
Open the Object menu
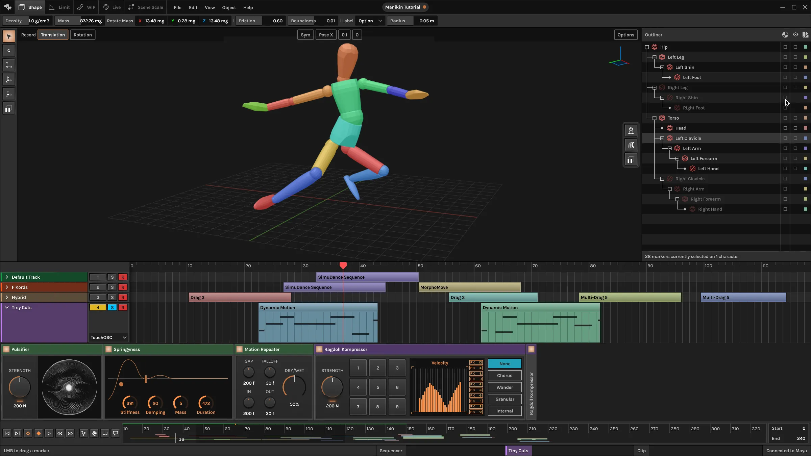tap(229, 7)
